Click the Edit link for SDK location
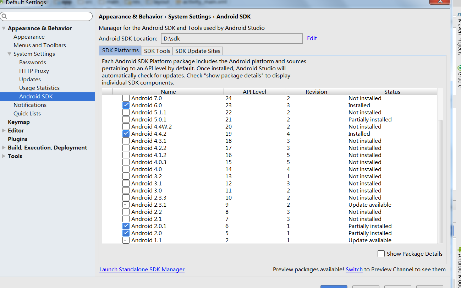The image size is (461, 288). click(x=312, y=38)
